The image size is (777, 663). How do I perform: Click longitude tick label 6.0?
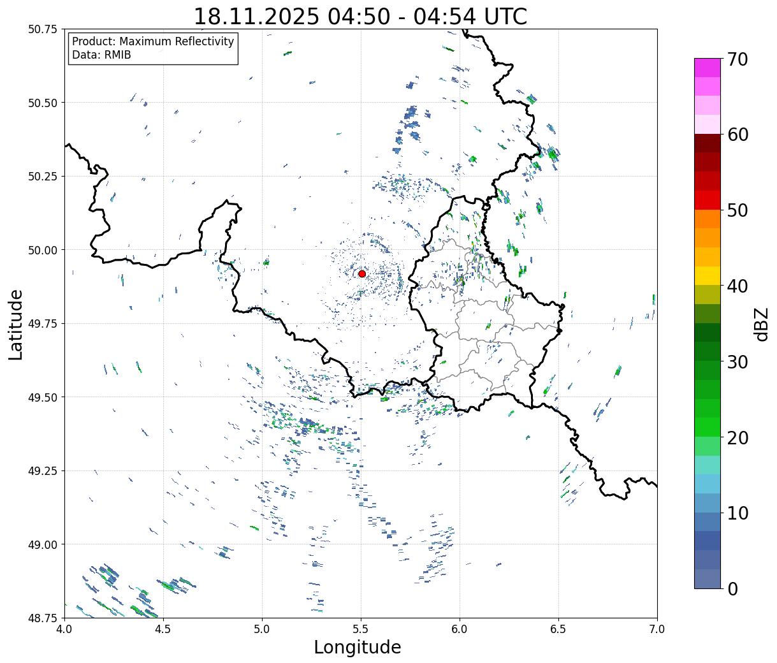tap(460, 629)
